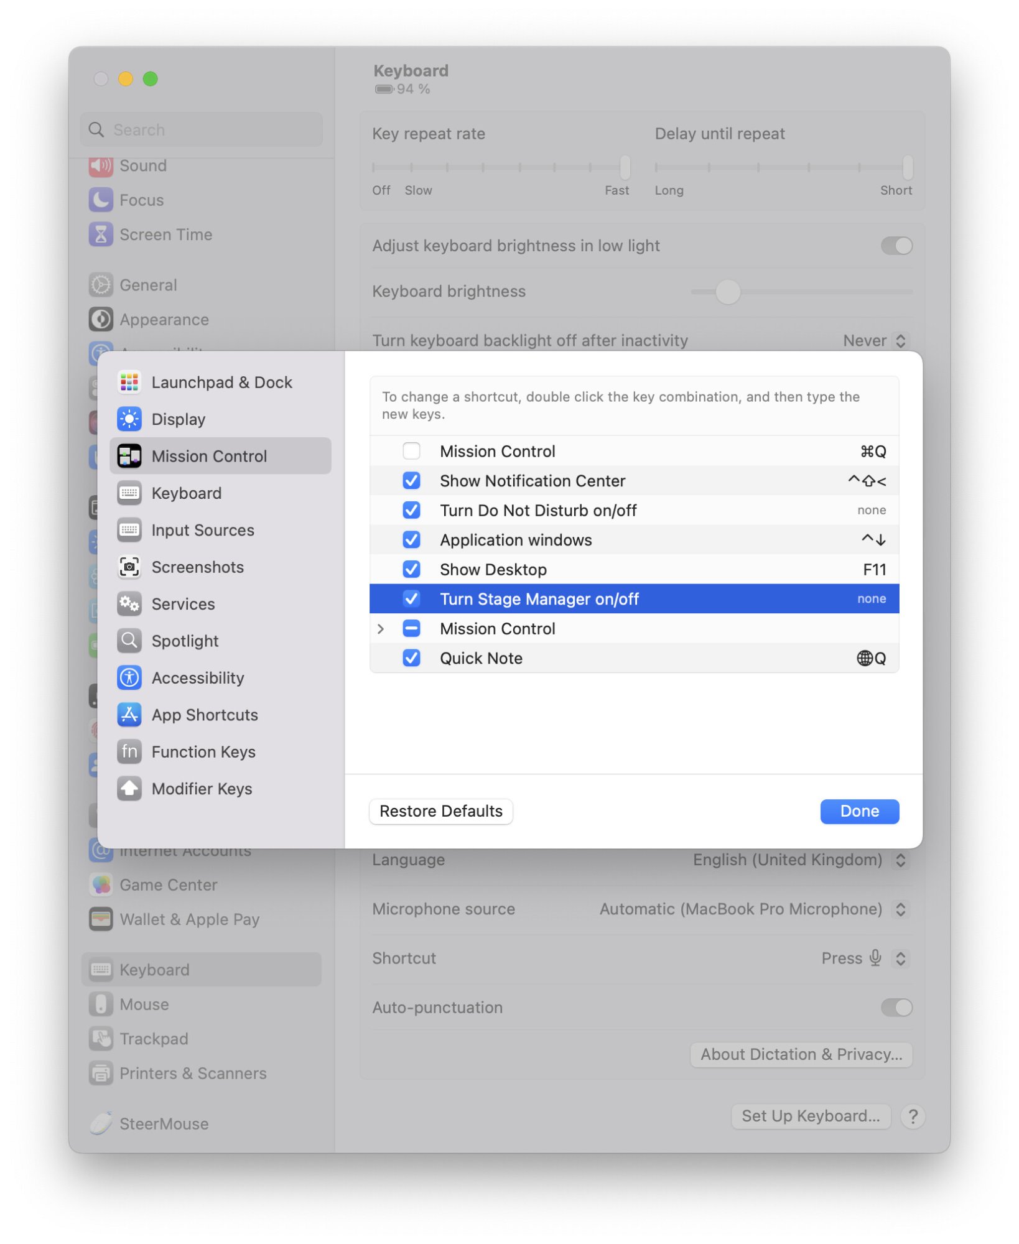The width and height of the screenshot is (1019, 1244).
Task: Uncheck Turn Stage Manager on/off
Action: (411, 599)
